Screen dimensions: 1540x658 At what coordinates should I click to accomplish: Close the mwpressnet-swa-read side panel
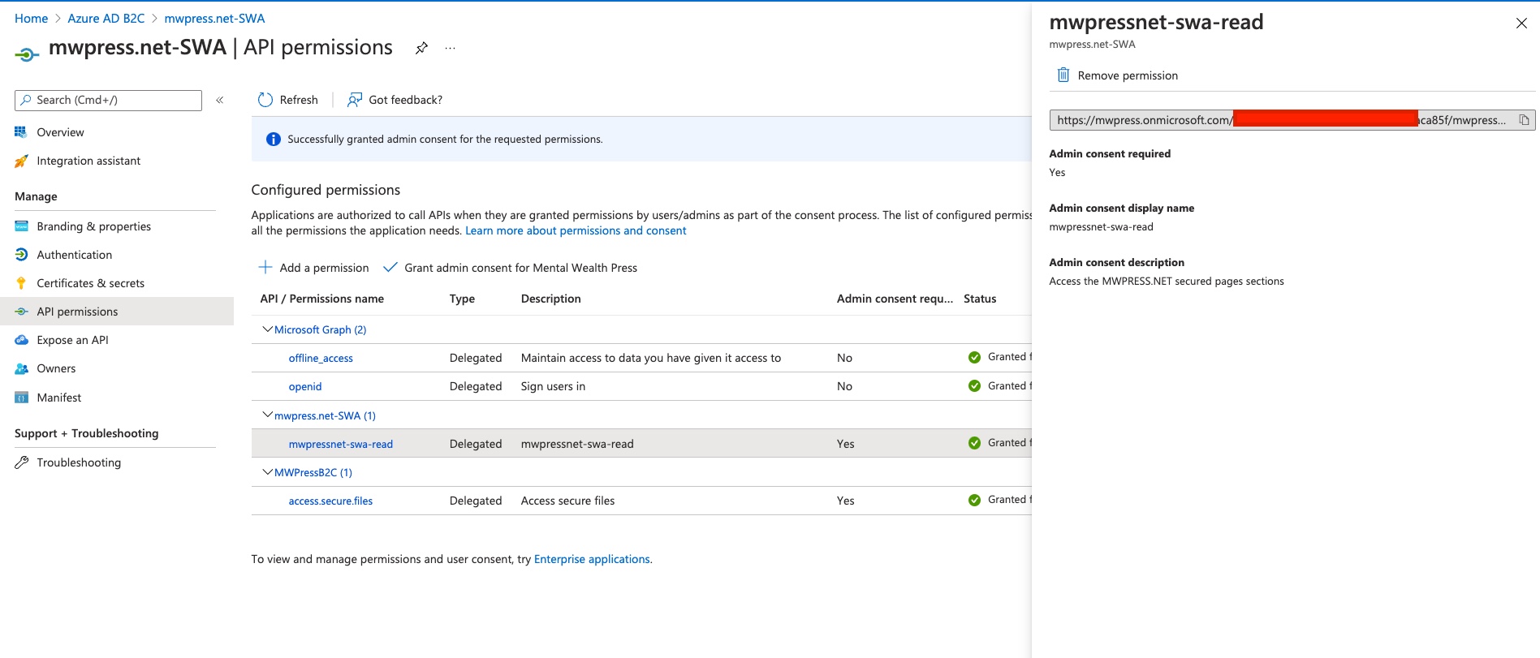point(1521,24)
